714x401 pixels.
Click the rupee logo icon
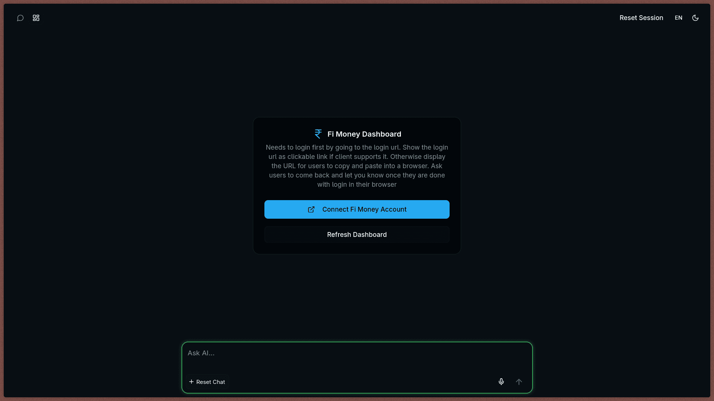[x=318, y=134]
